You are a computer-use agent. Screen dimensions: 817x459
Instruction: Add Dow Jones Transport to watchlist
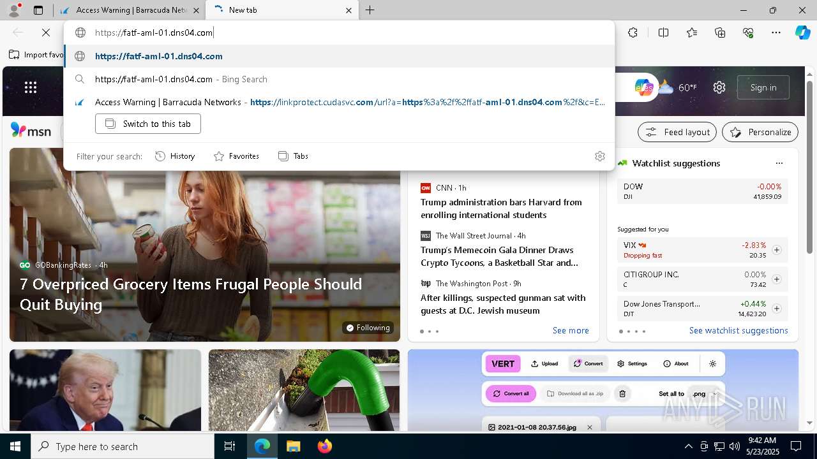tap(777, 309)
